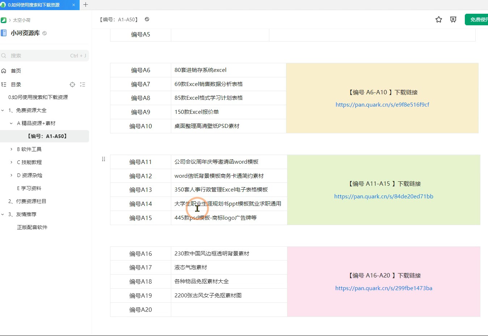Click 公司会议周年庆等邀请函word模板 cell
This screenshot has width=488, height=336.
229,162
